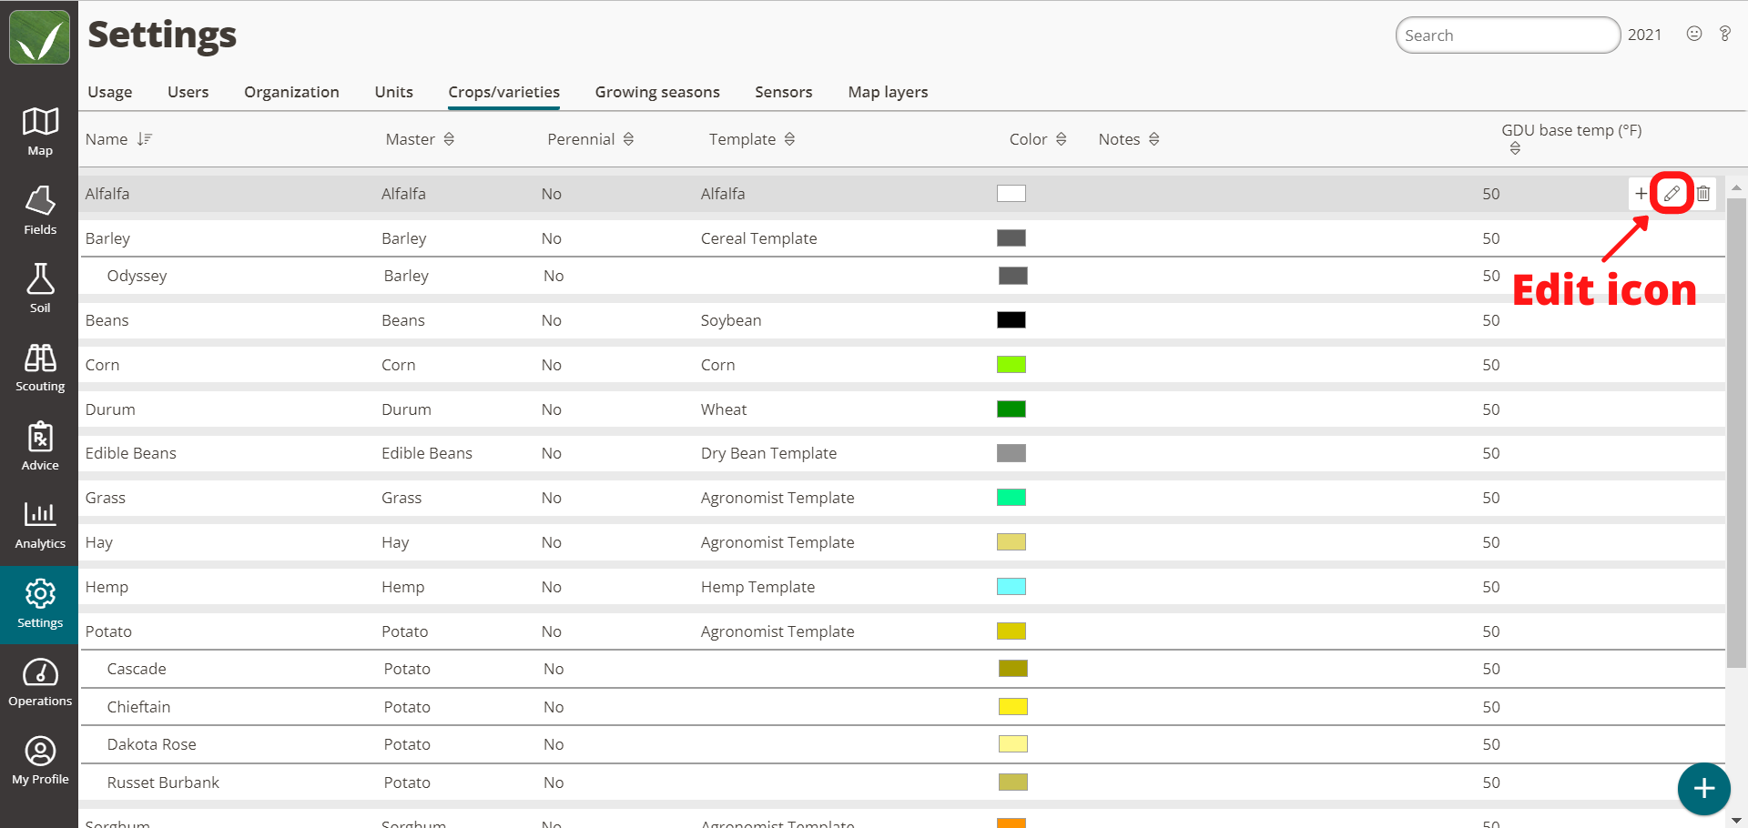
Task: Click the white Alfalfa color swatch
Action: click(x=1011, y=193)
